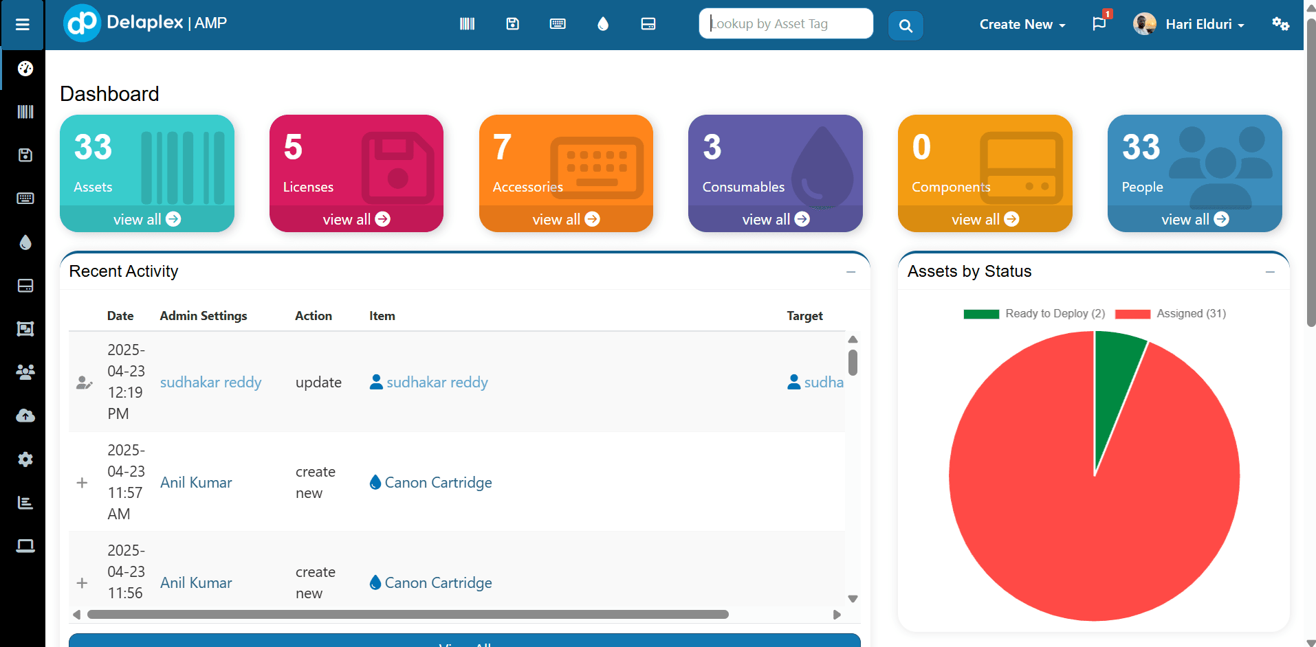
Task: Open admin settings gears icon in navbar
Action: pyautogui.click(x=1280, y=24)
